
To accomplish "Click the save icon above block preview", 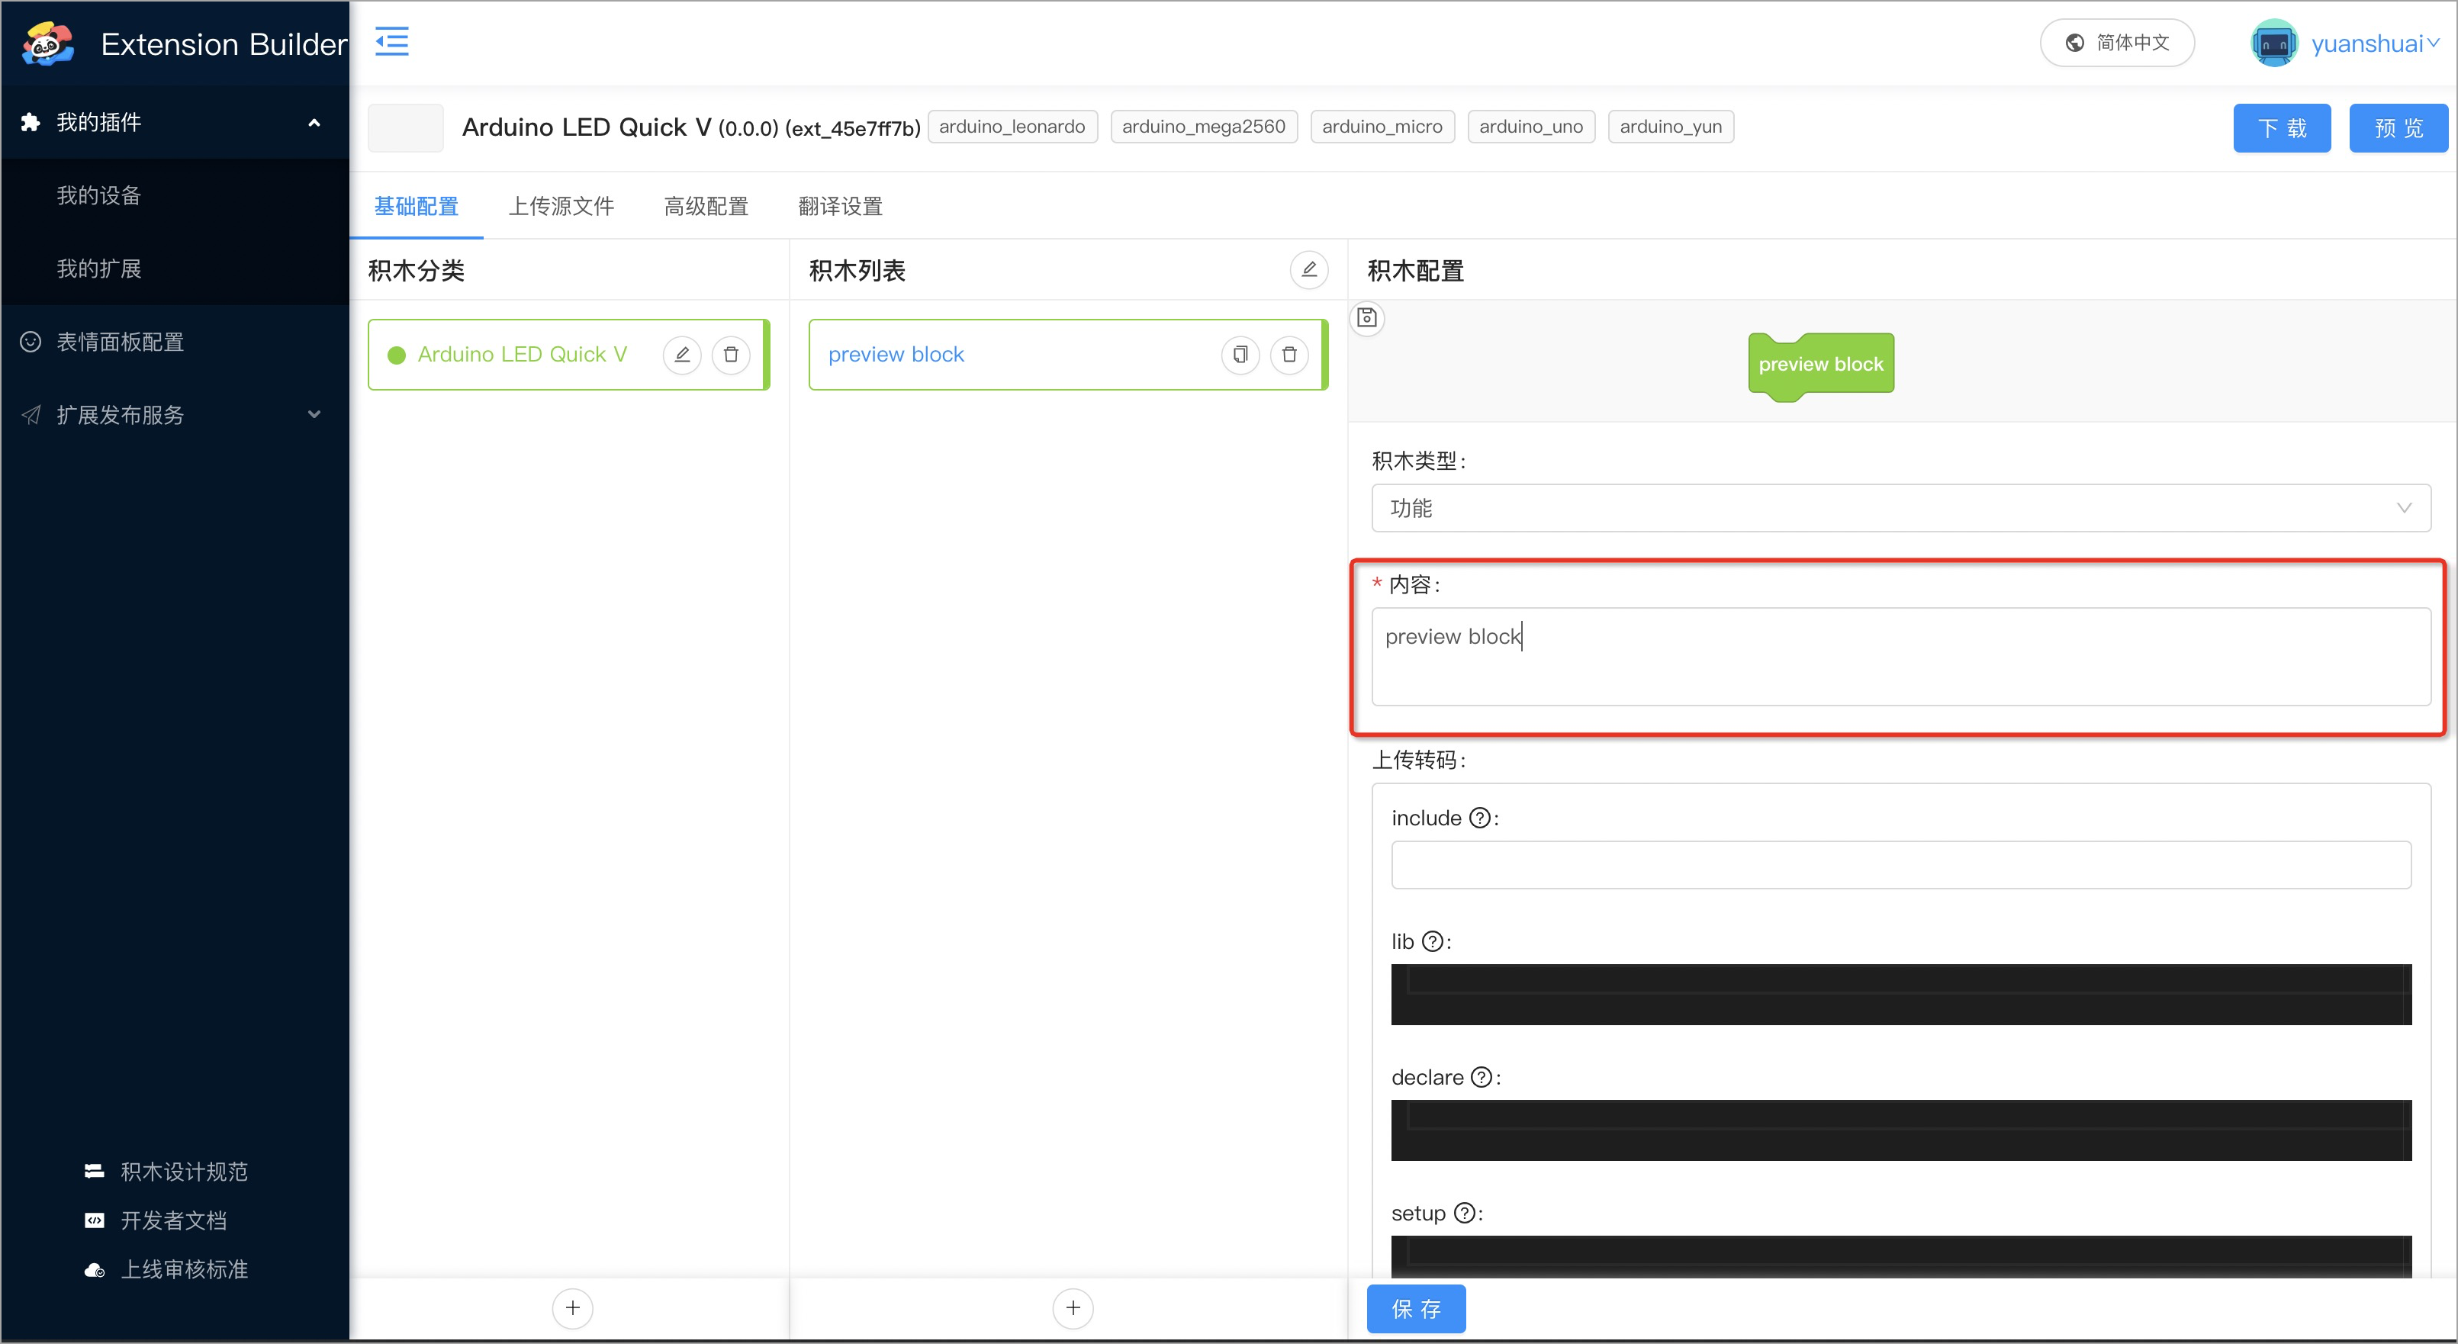I will [x=1366, y=317].
